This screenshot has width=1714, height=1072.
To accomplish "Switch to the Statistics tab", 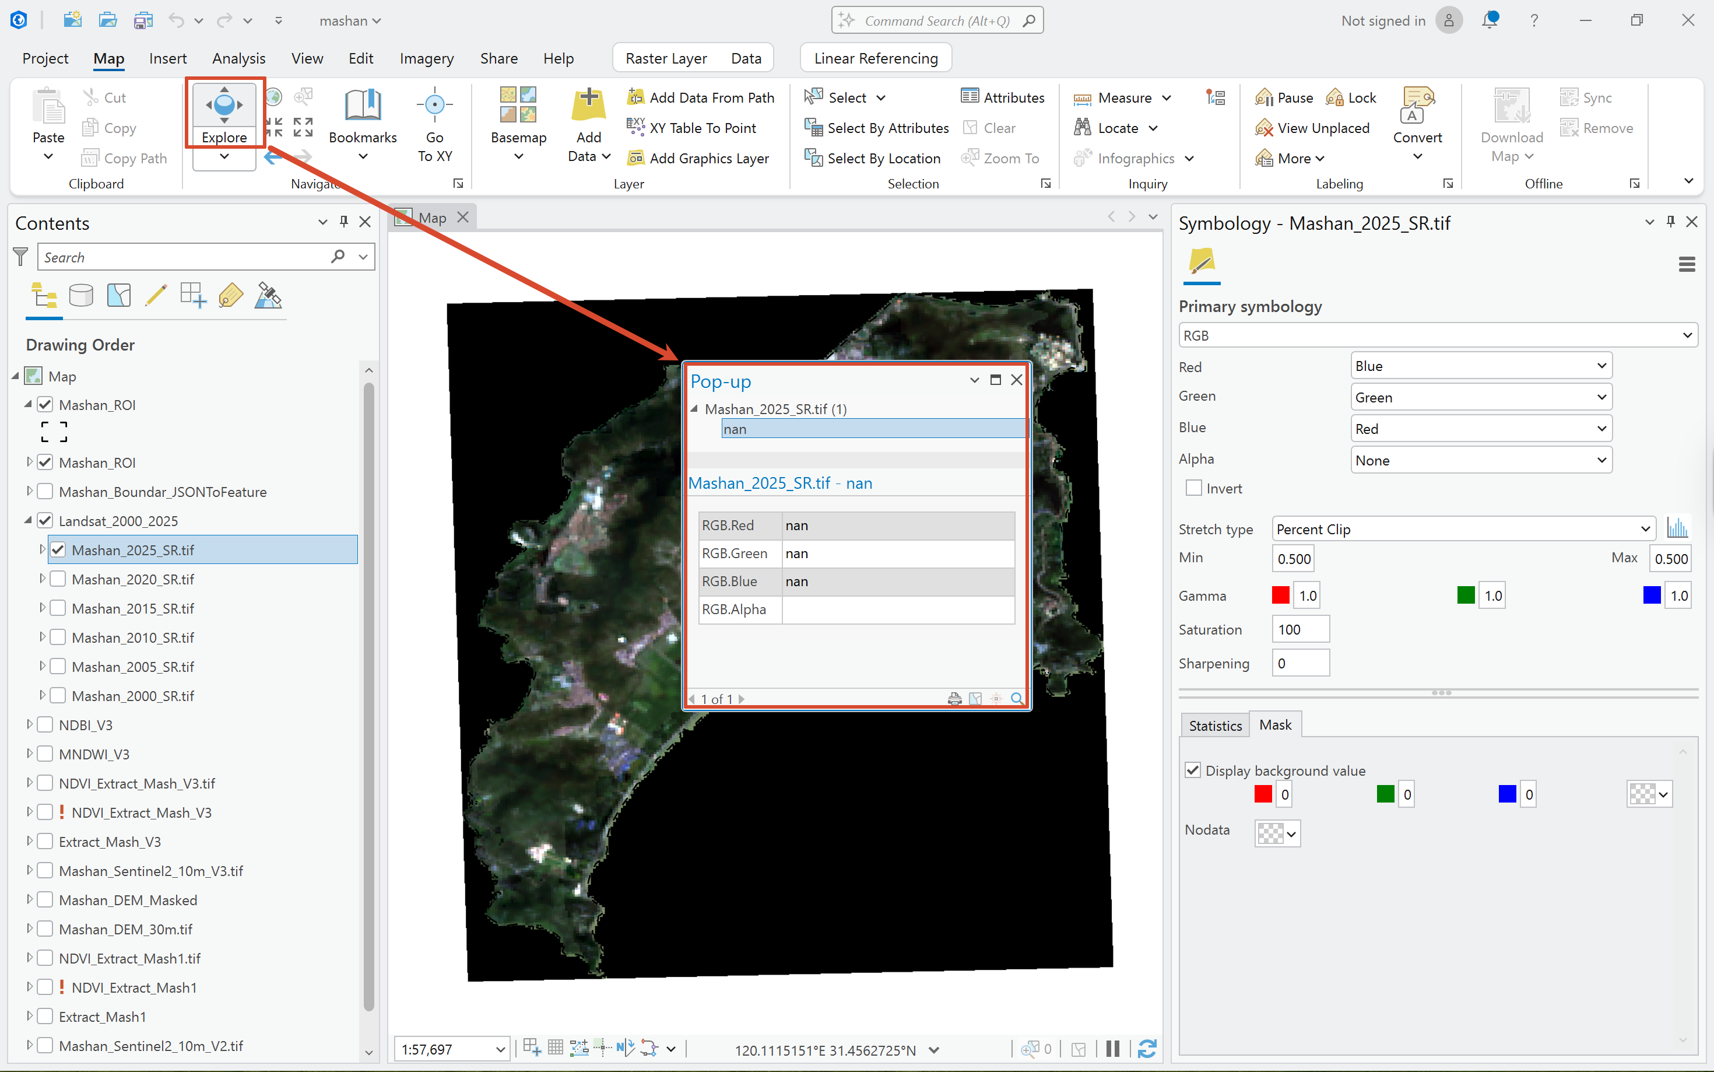I will pyautogui.click(x=1214, y=726).
